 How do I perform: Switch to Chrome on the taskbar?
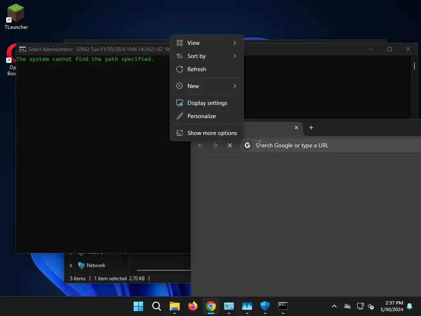tap(211, 306)
